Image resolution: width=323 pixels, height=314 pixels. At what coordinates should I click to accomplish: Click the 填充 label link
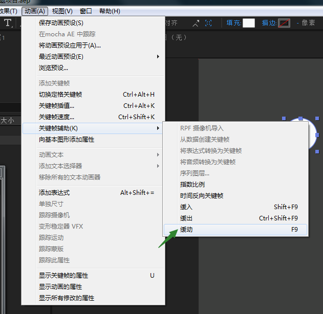point(233,23)
